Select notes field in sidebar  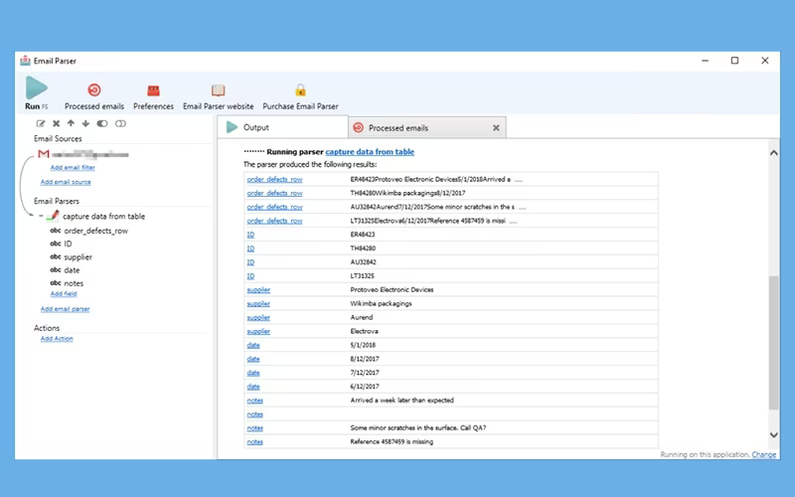74,283
